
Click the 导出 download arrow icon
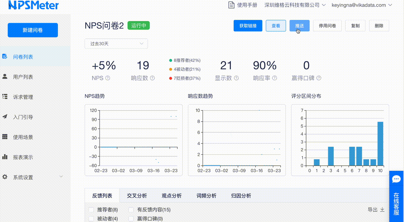382,210
